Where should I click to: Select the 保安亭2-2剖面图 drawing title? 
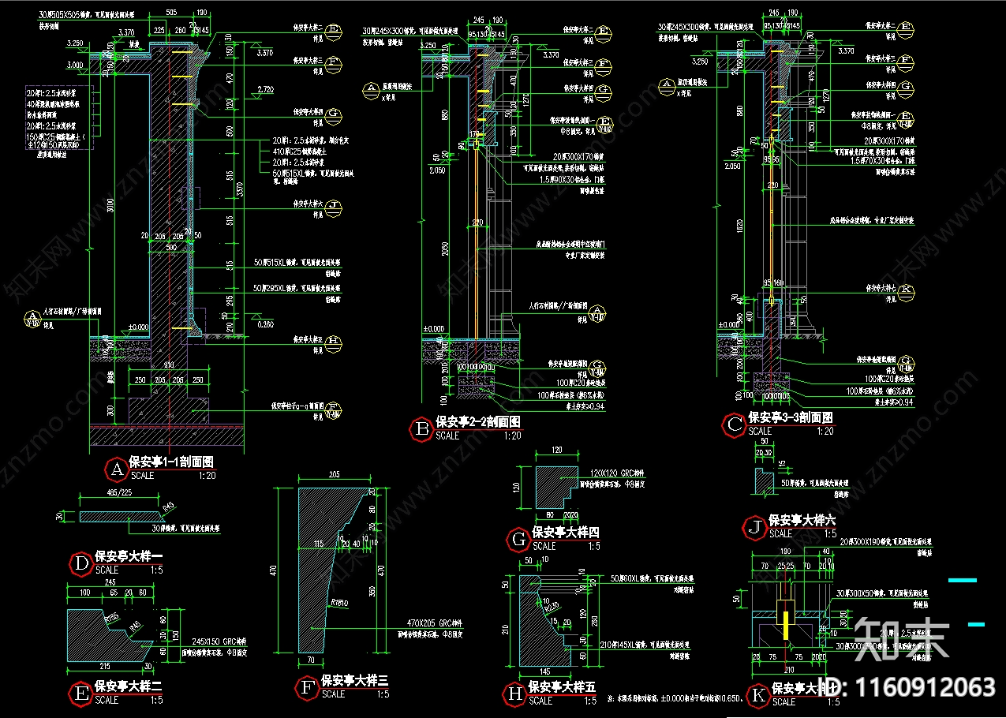pyautogui.click(x=478, y=422)
